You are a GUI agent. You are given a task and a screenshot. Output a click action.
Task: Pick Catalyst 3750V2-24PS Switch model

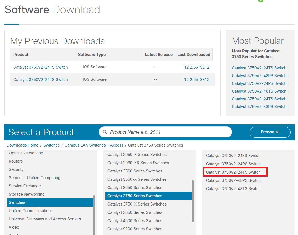coord(233,164)
